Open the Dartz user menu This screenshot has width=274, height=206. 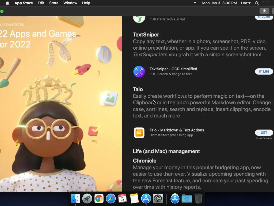click(246, 3)
